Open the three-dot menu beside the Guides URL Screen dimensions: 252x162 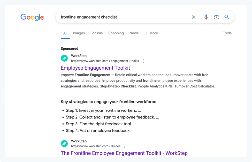click(x=125, y=146)
